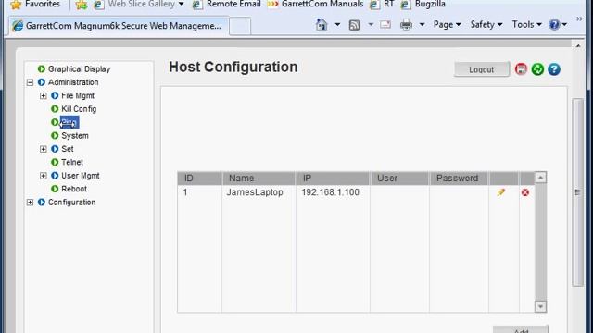Click the Reboot tree item
Viewport: 593px width, 333px height.
(x=74, y=189)
